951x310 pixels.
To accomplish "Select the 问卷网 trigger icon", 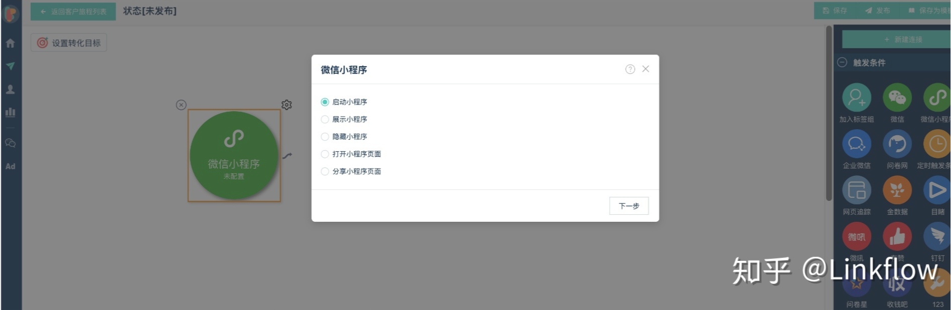I will (897, 144).
